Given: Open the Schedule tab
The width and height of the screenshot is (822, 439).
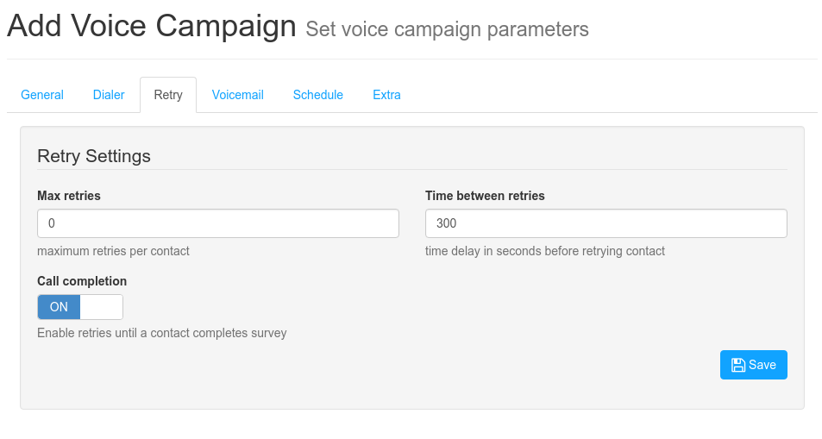Looking at the screenshot, I should pyautogui.click(x=317, y=95).
